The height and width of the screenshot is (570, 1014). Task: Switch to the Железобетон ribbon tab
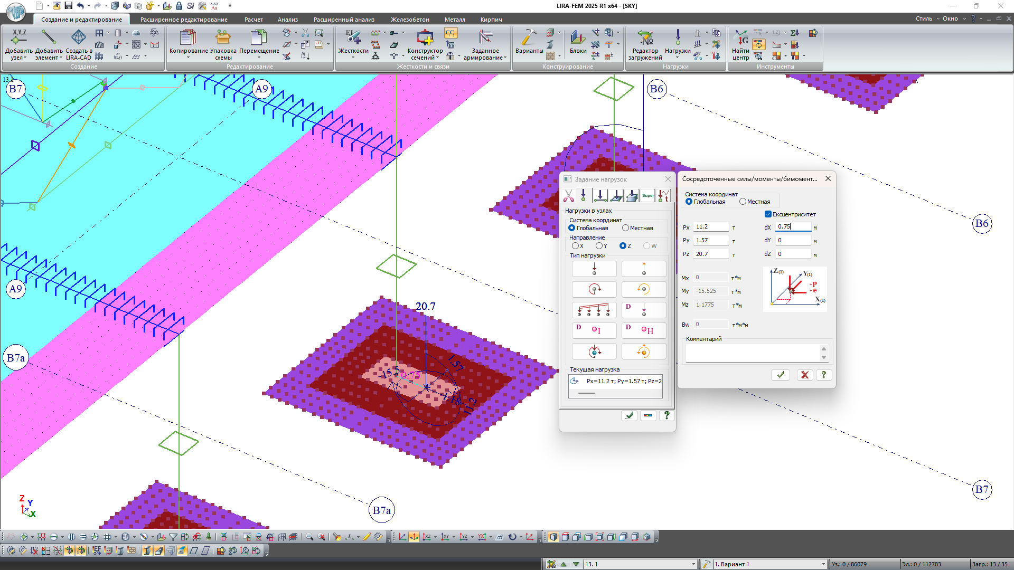click(x=409, y=20)
